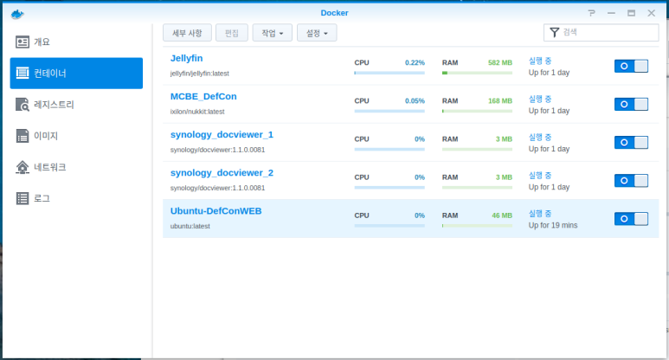Click the jellyfin/jellyfin:latest image text

coord(200,74)
